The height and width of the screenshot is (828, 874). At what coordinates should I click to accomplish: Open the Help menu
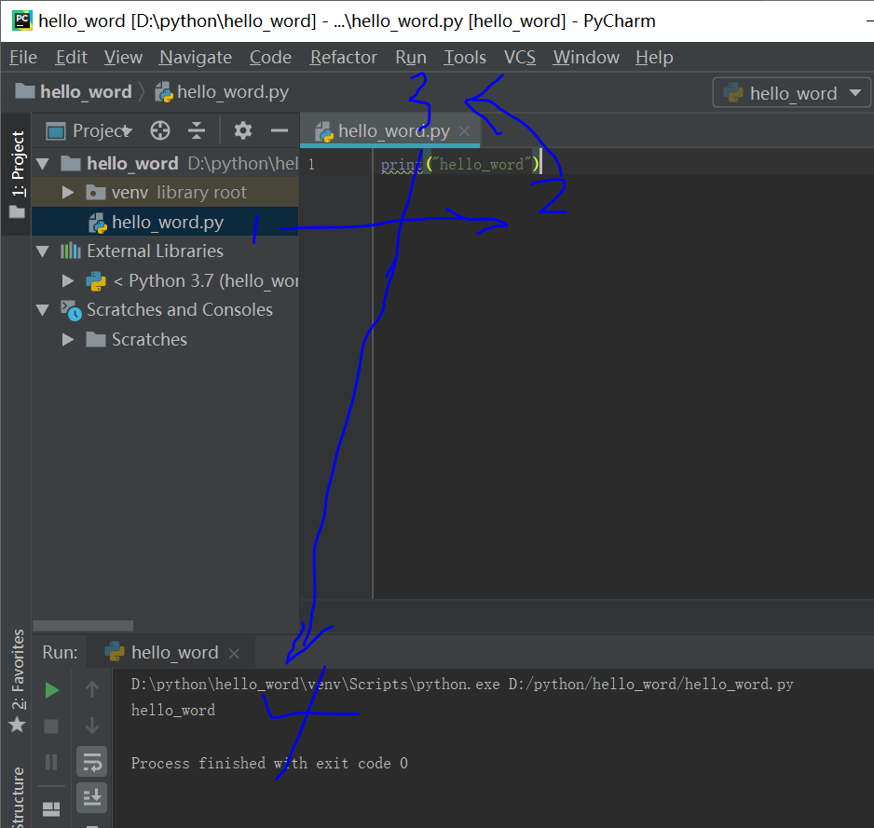(654, 58)
